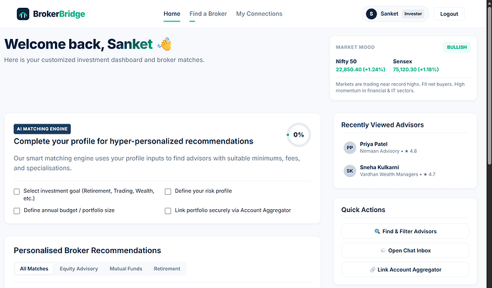
Task: Click the waving hand emoji
Action: click(x=165, y=44)
